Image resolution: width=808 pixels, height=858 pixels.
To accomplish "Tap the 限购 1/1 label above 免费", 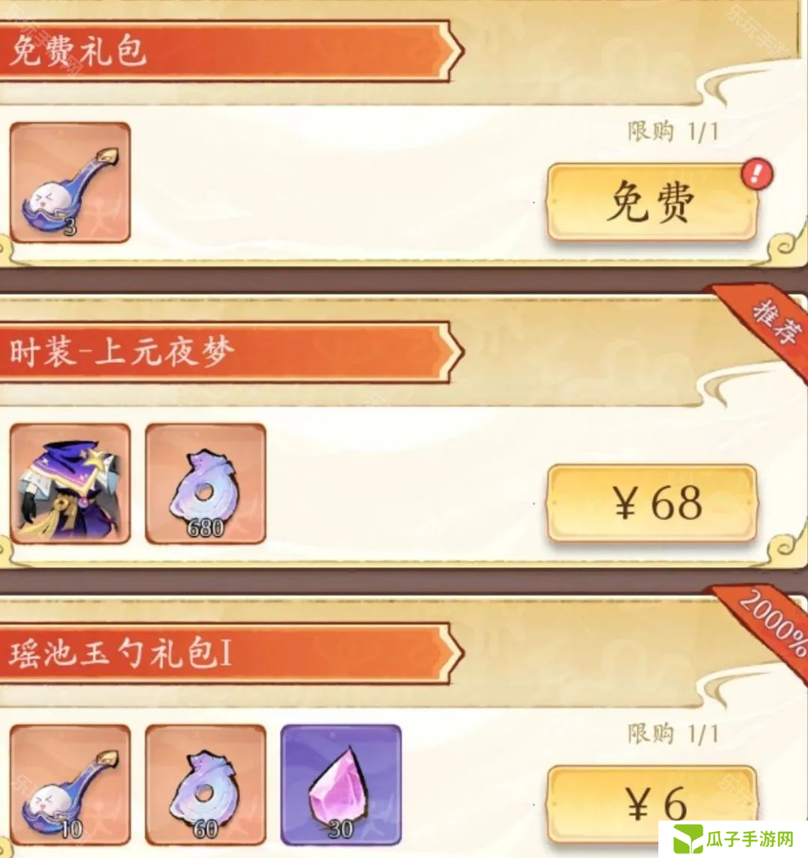I will pos(673,132).
